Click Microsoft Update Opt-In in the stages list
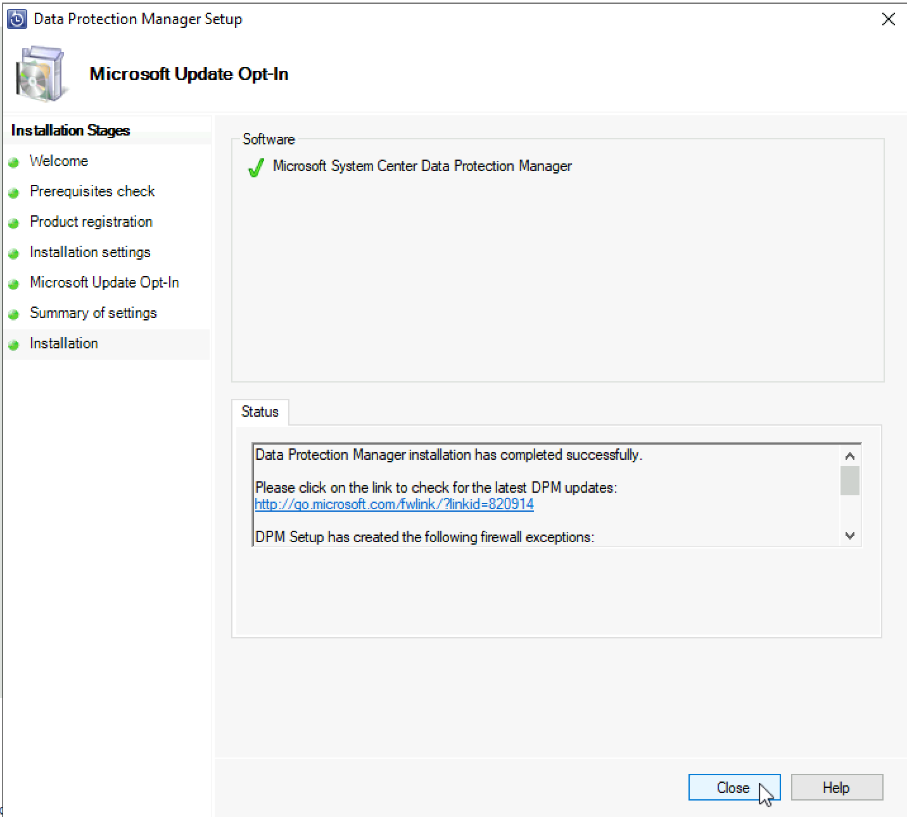The image size is (907, 817). pyautogui.click(x=105, y=282)
